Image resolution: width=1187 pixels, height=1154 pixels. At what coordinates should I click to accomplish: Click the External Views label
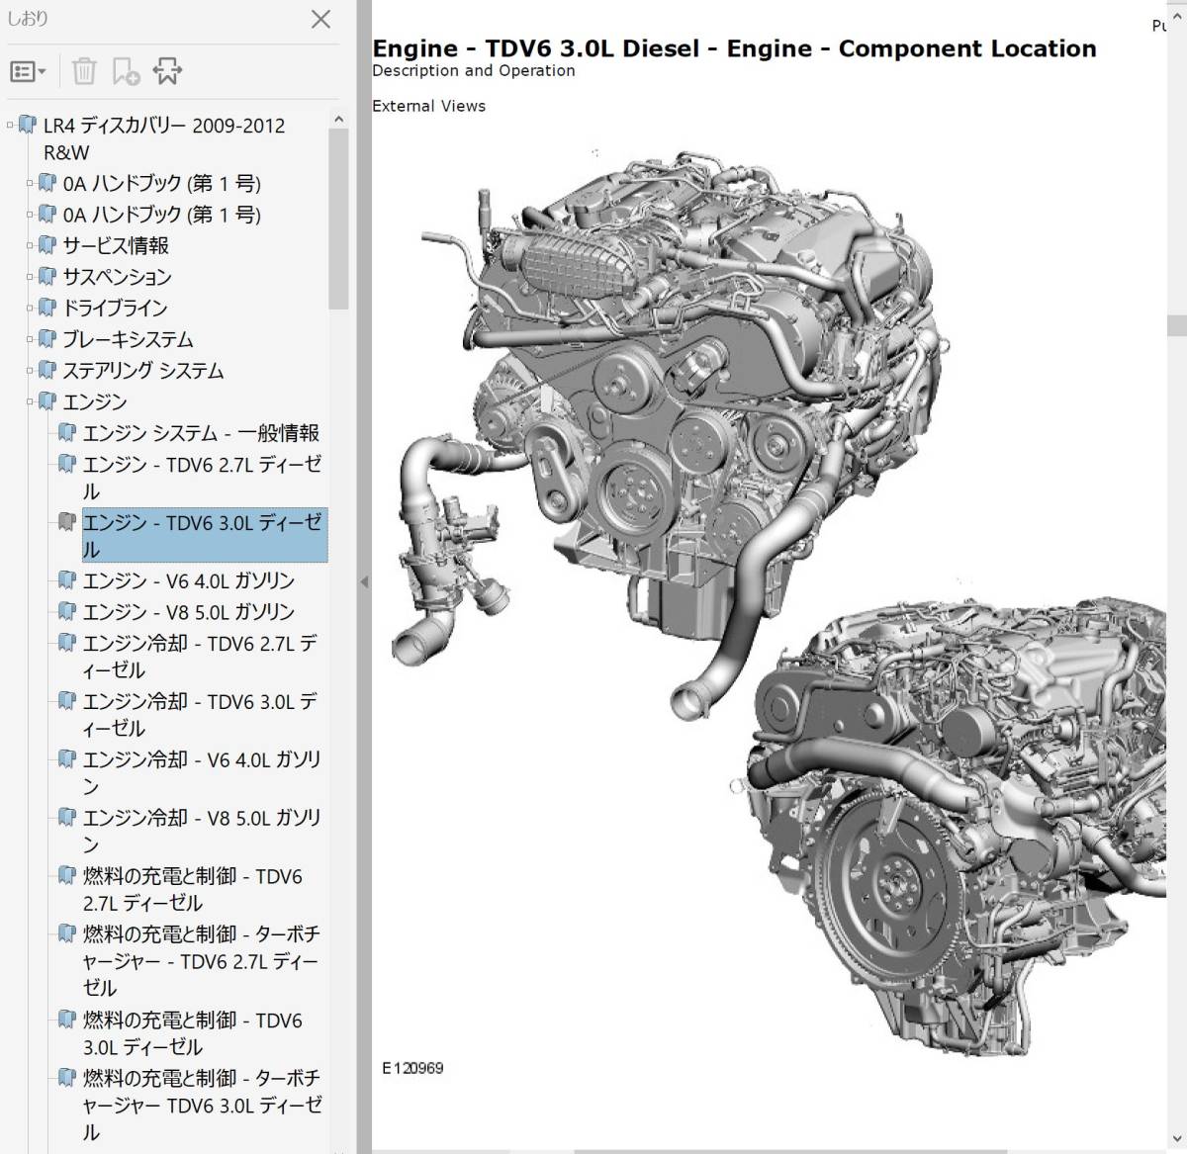[x=429, y=106]
